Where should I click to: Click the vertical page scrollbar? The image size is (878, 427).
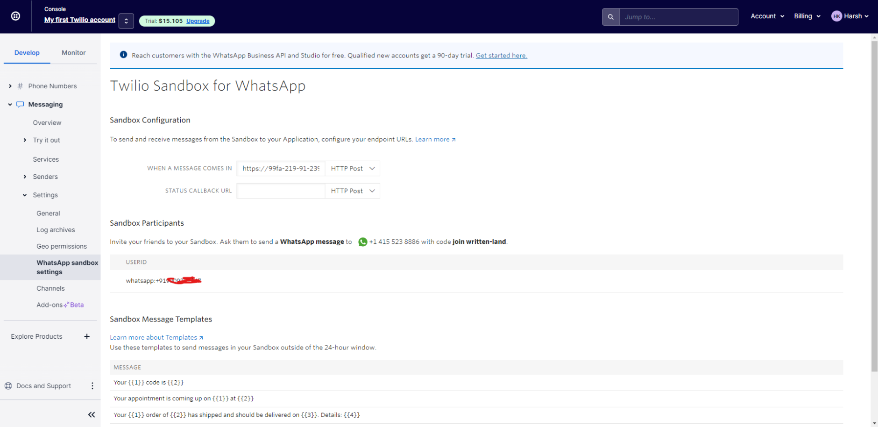click(x=874, y=206)
